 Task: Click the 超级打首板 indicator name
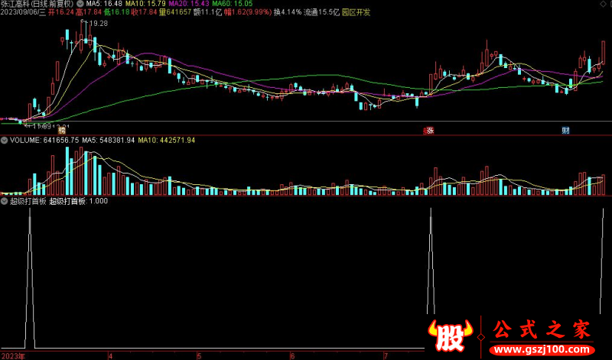[28, 201]
